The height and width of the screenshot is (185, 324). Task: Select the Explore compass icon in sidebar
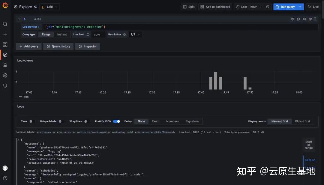pyautogui.click(x=5, y=55)
